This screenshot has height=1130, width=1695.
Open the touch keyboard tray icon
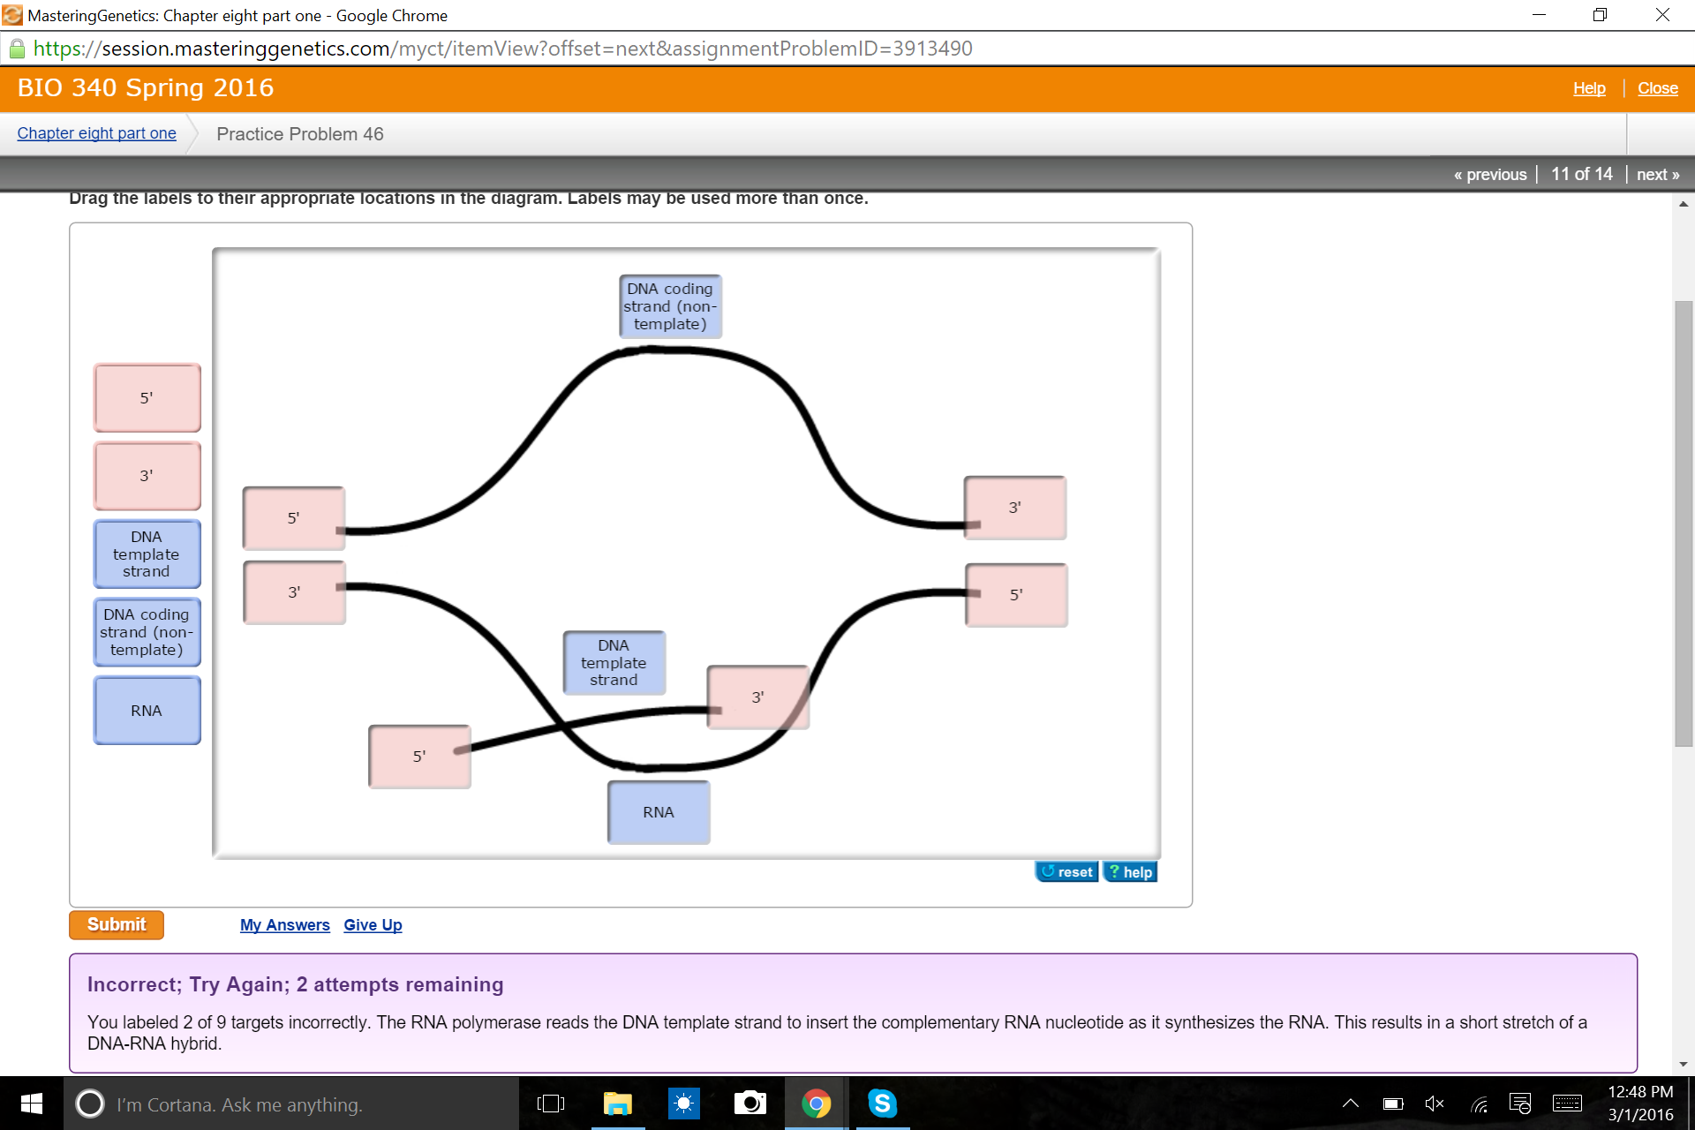click(x=1567, y=1104)
